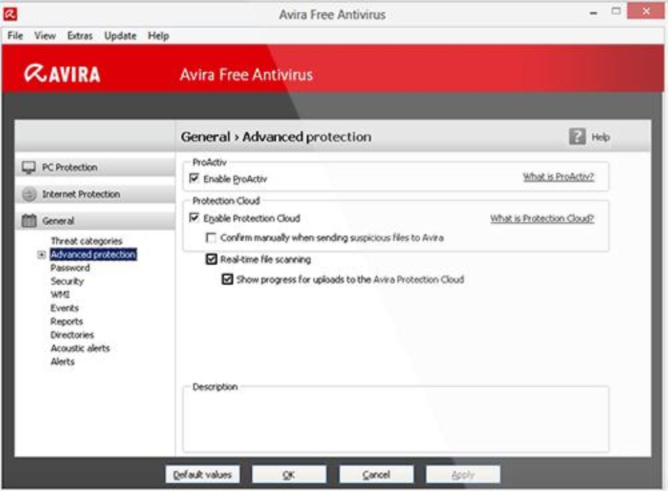668x491 pixels.
Task: Follow the What is ProActiv? link
Action: (558, 177)
